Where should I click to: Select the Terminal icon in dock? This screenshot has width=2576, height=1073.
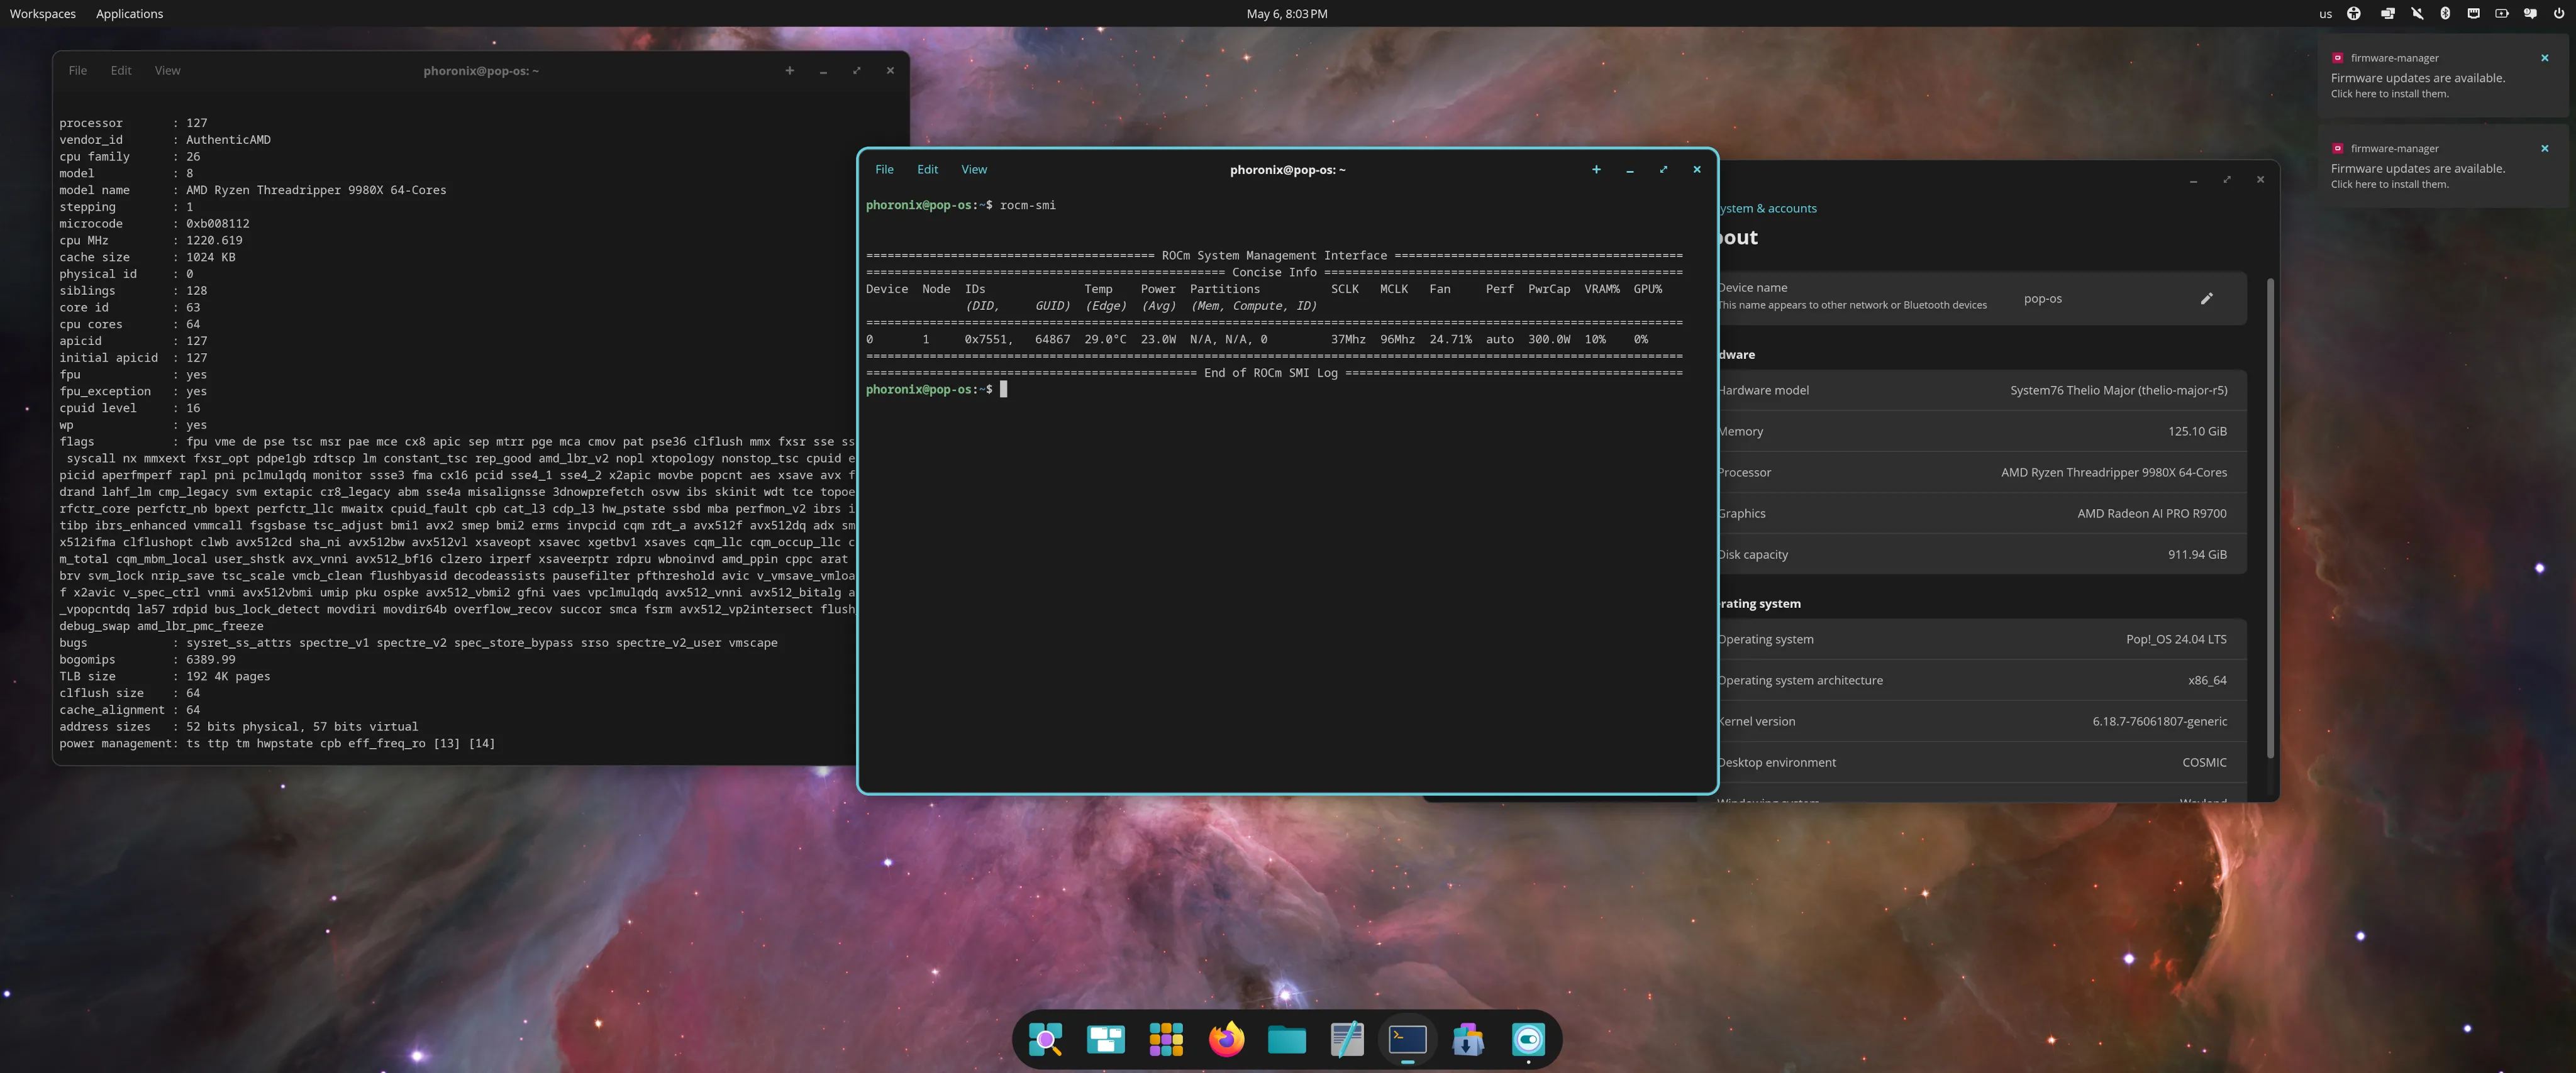click(x=1407, y=1039)
